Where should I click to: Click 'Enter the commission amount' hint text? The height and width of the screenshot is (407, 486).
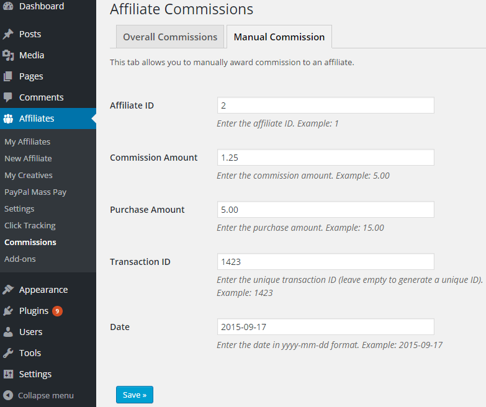tap(303, 176)
